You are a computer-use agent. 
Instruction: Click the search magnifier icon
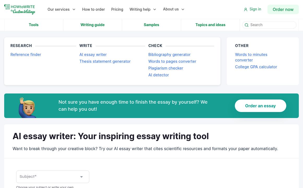(x=247, y=25)
